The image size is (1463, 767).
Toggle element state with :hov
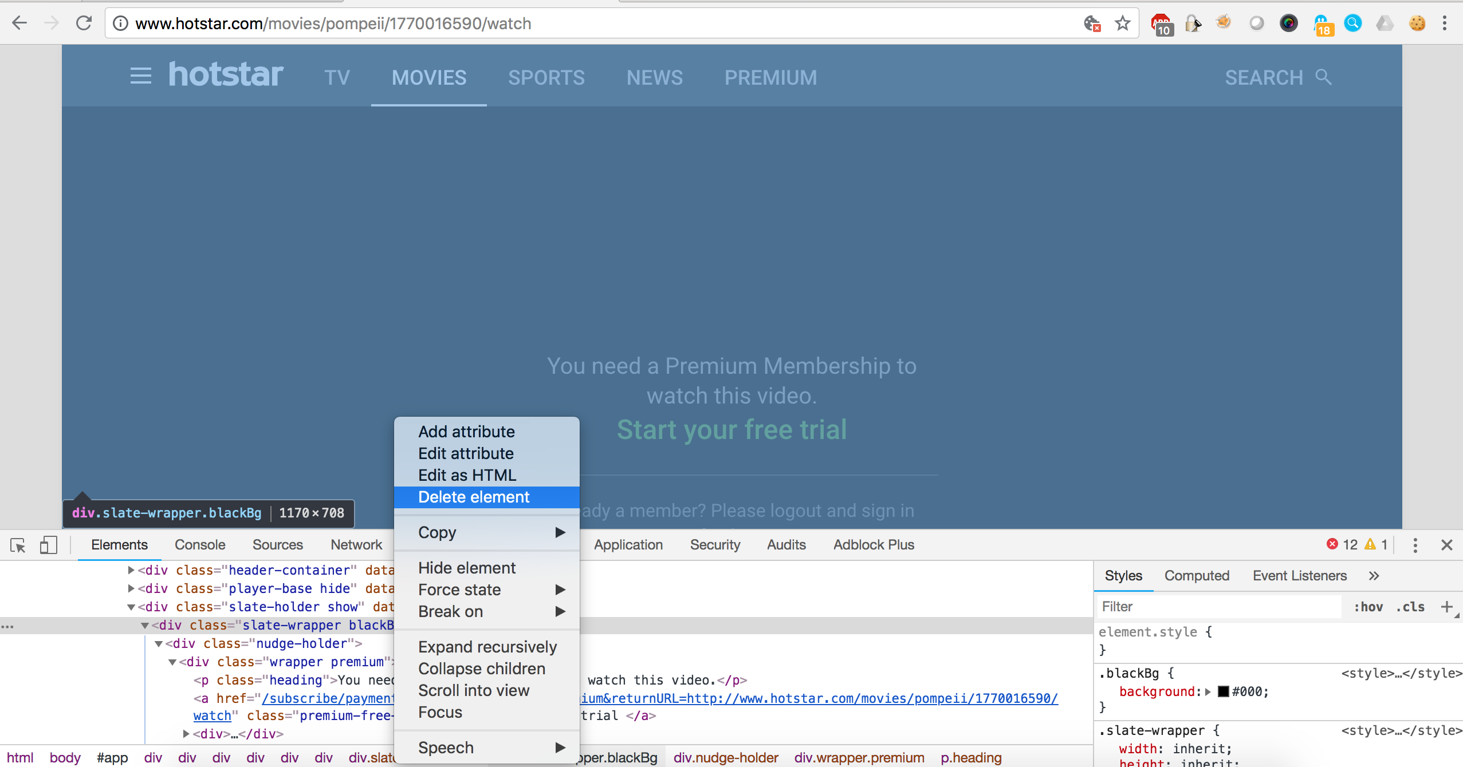coord(1368,607)
